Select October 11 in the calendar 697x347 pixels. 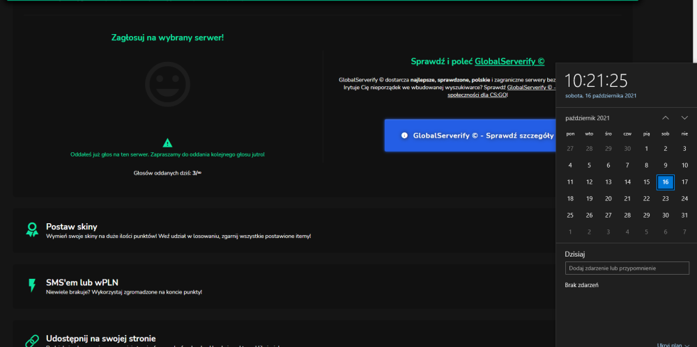point(570,182)
